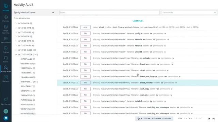
Task: Collapse the ip-172-20-54-228 (2143) node
Action: [16, 55]
